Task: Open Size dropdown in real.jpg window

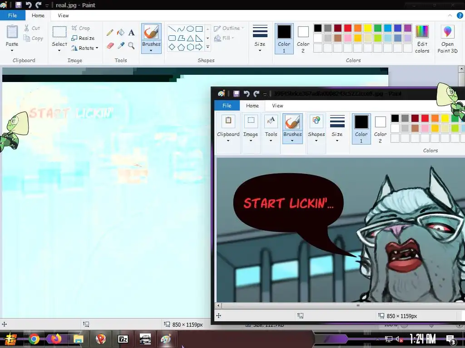Action: click(x=260, y=39)
